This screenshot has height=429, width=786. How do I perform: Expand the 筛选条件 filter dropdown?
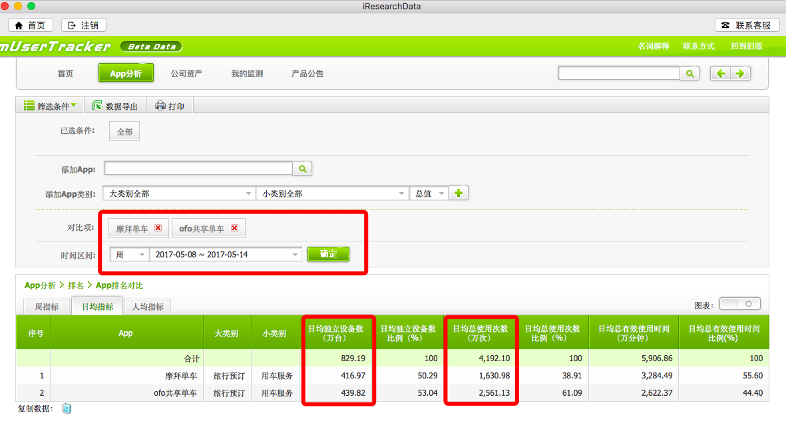[51, 106]
